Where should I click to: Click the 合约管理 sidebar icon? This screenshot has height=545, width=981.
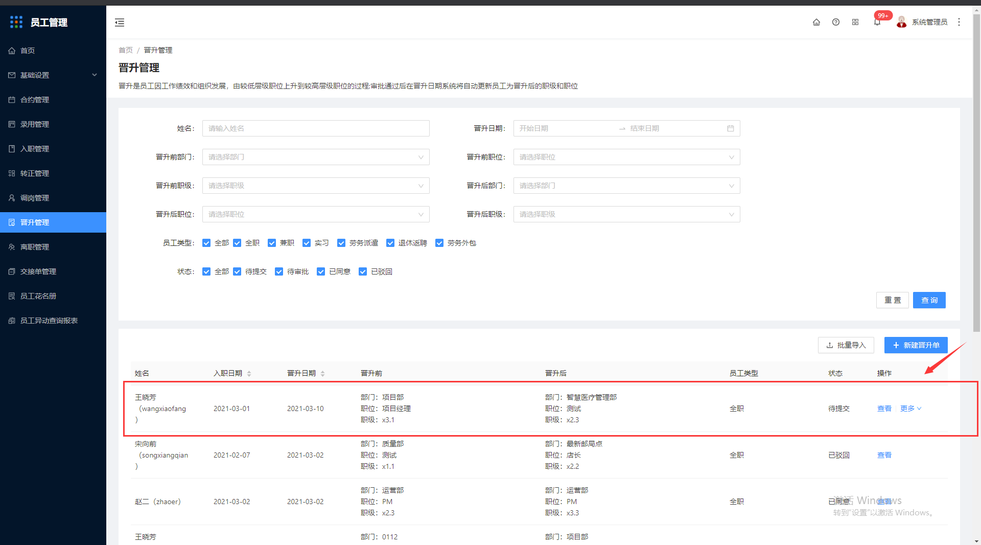coord(12,100)
